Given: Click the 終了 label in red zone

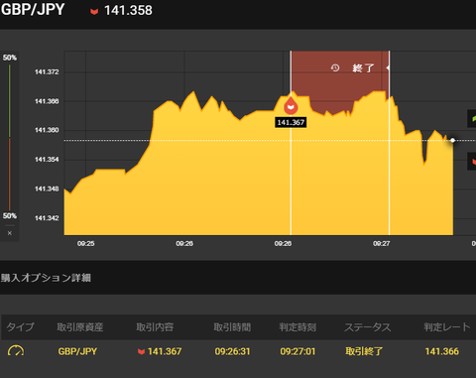Looking at the screenshot, I should 363,68.
